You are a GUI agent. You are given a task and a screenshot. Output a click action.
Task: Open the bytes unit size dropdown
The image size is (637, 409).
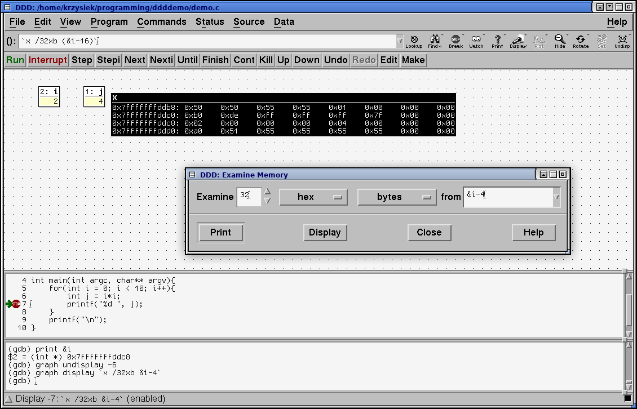pos(397,197)
